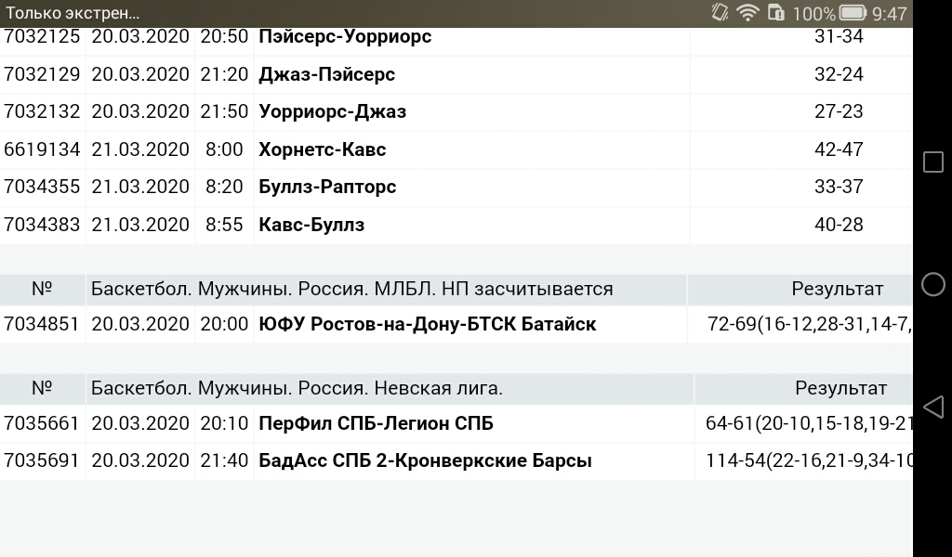952x557 pixels.
Task: Tap the SIM card status icon
Action: pos(776,13)
